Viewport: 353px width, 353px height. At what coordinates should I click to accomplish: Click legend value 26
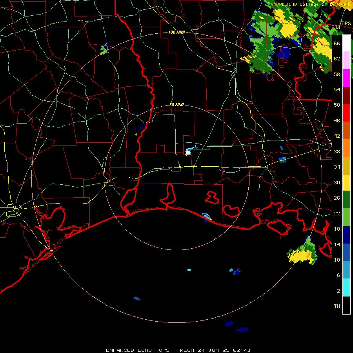[x=337, y=198]
